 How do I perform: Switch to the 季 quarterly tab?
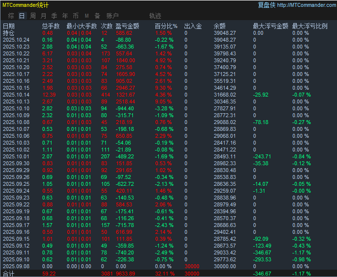click(54, 16)
